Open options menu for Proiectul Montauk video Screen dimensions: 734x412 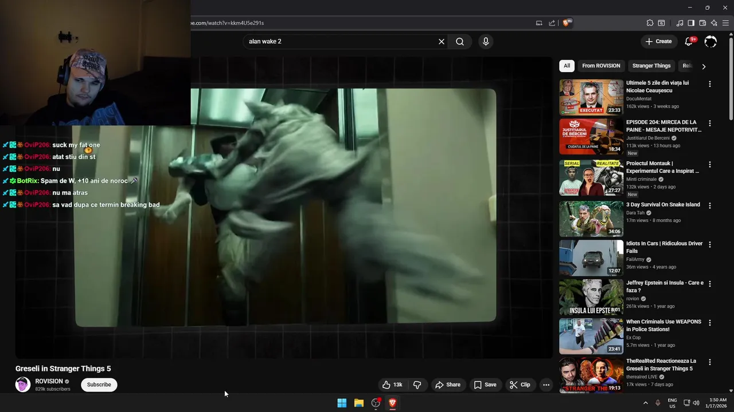(x=710, y=164)
